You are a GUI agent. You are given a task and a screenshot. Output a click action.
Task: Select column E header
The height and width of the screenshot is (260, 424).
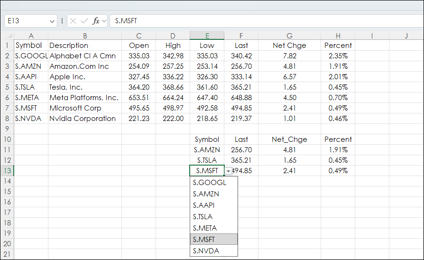[207, 36]
